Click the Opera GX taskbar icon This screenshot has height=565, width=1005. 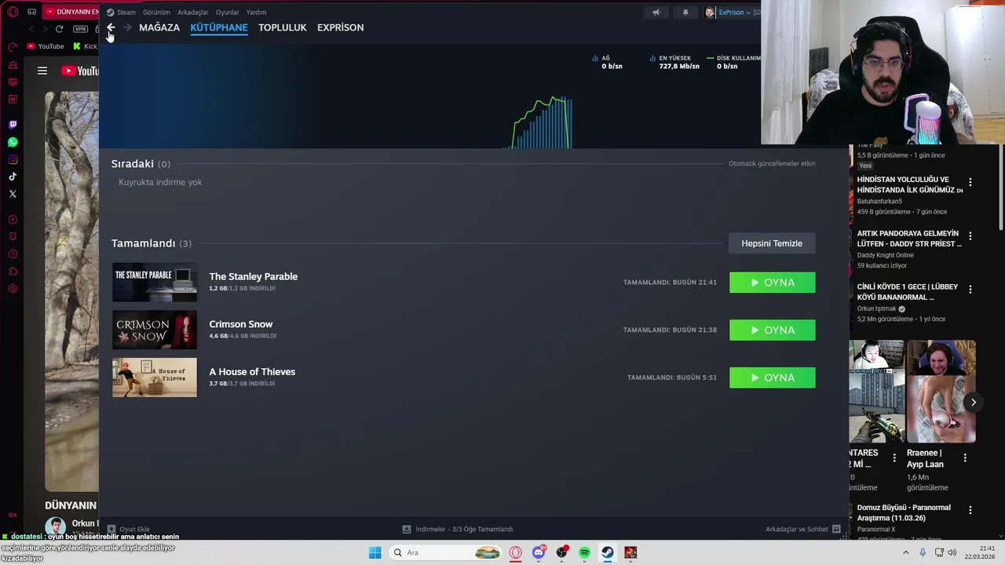point(515,552)
